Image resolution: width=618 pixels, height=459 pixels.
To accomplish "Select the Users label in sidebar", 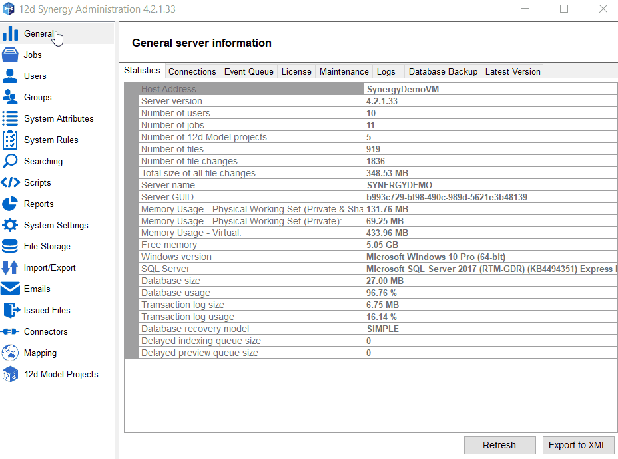I will 35,76.
